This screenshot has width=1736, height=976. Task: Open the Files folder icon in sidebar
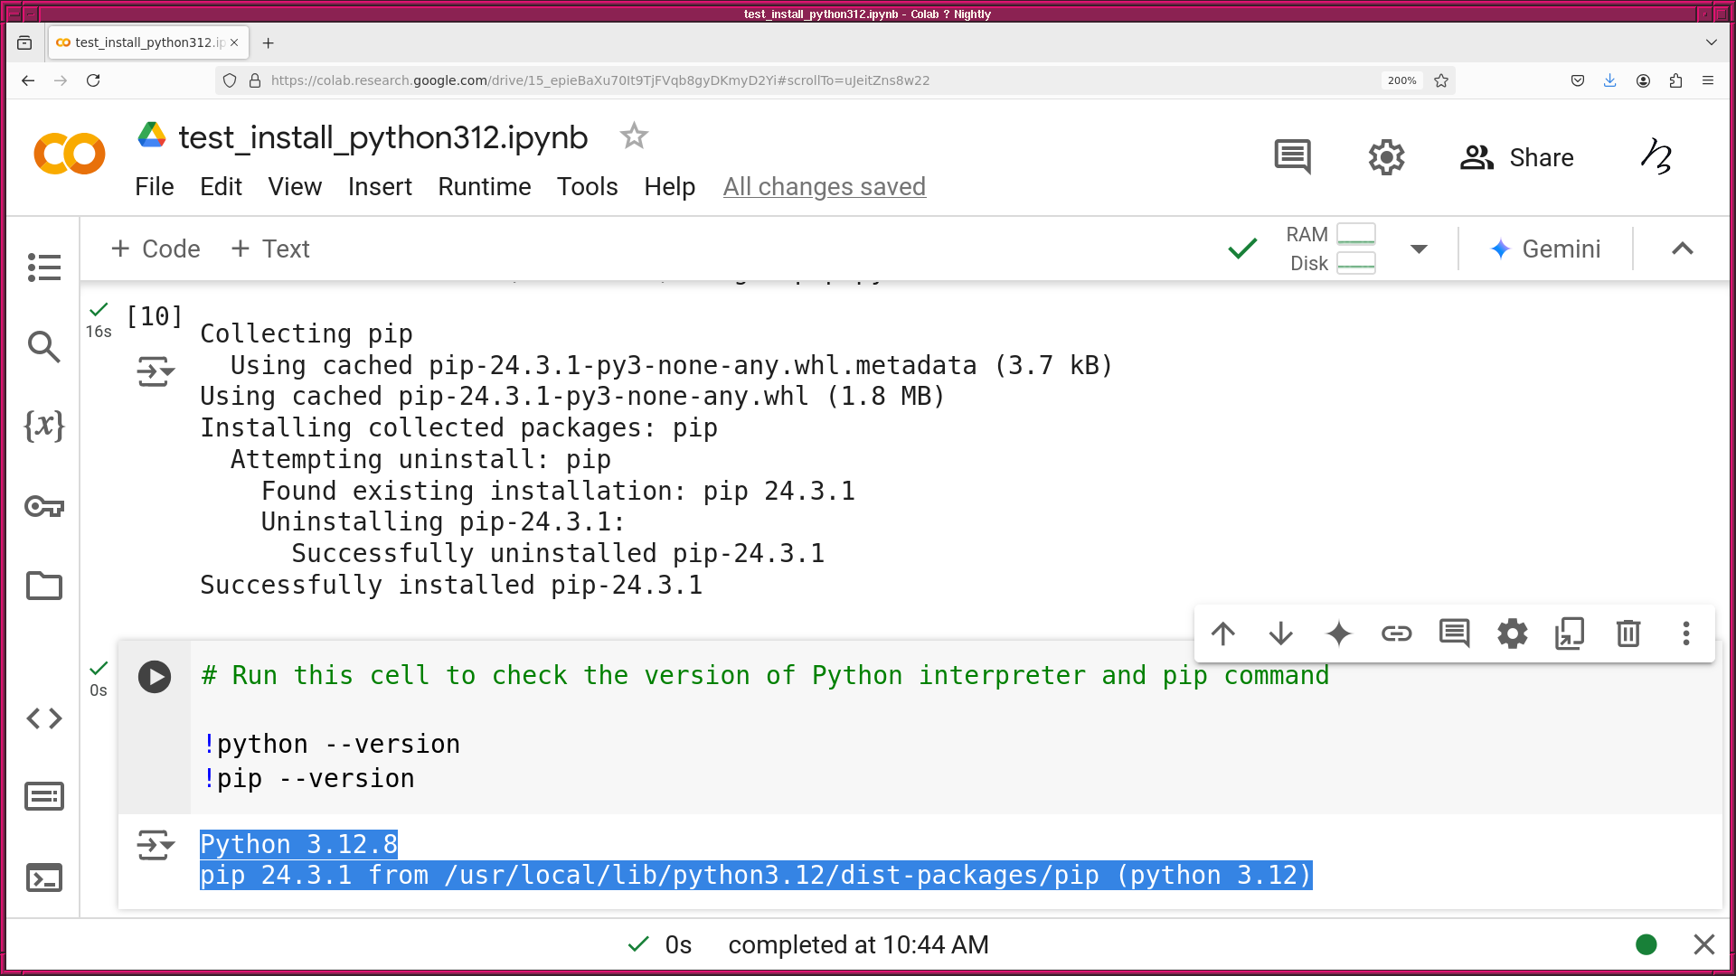[43, 586]
